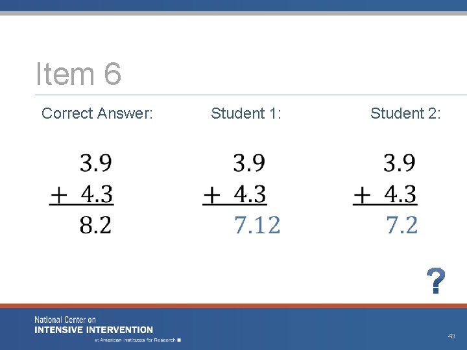The height and width of the screenshot is (350, 467).
Task: Click 3.9 in Student 2's problem
Action: 400,163
